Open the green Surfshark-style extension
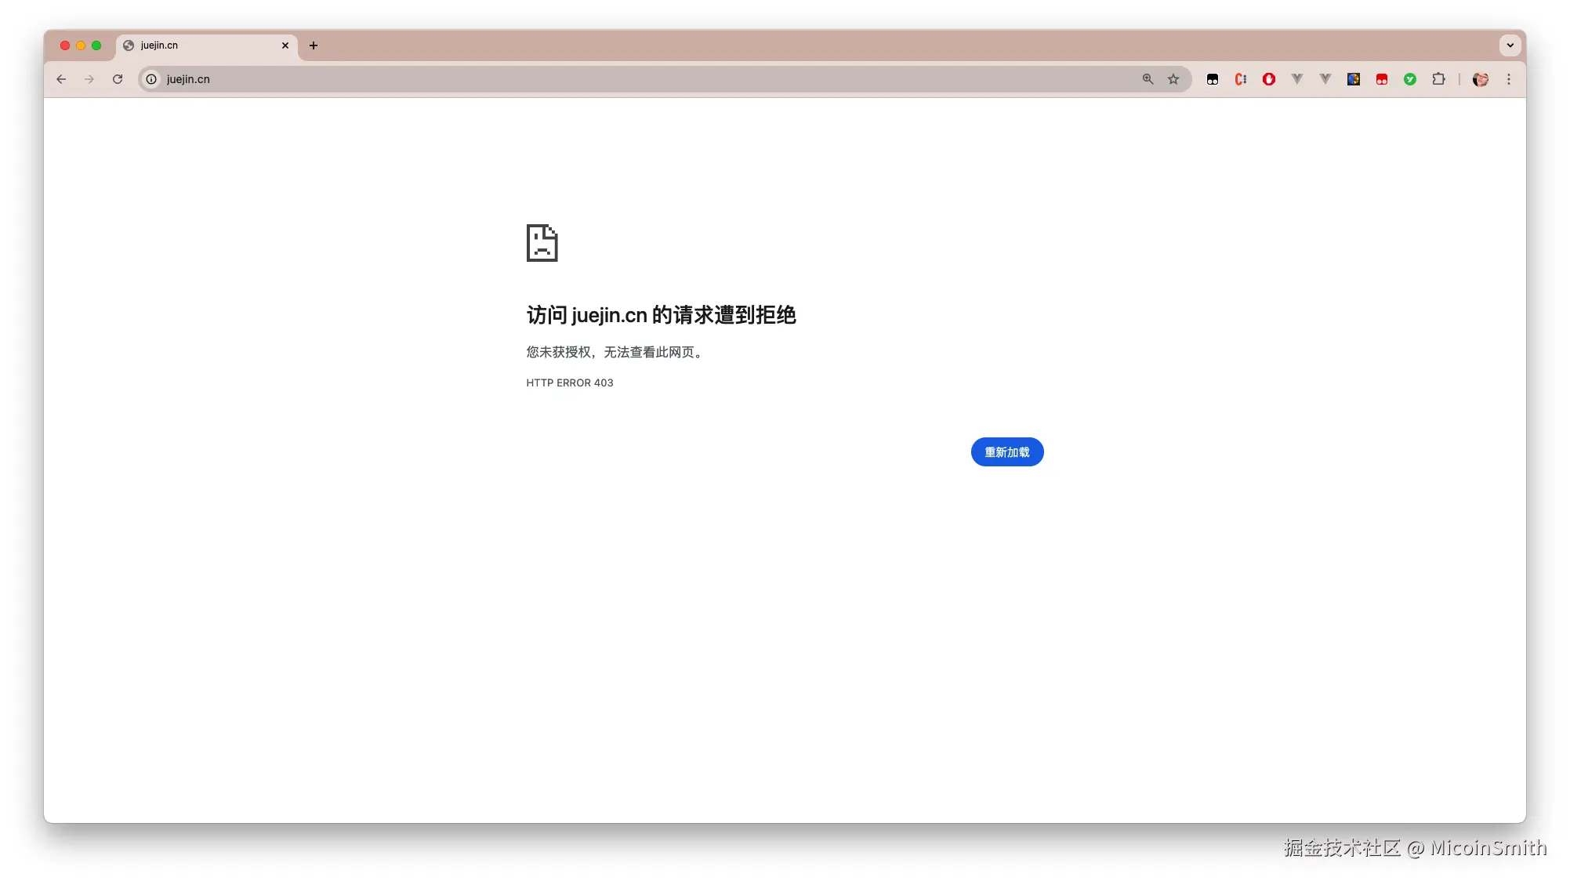This screenshot has width=1570, height=881. pos(1409,79)
